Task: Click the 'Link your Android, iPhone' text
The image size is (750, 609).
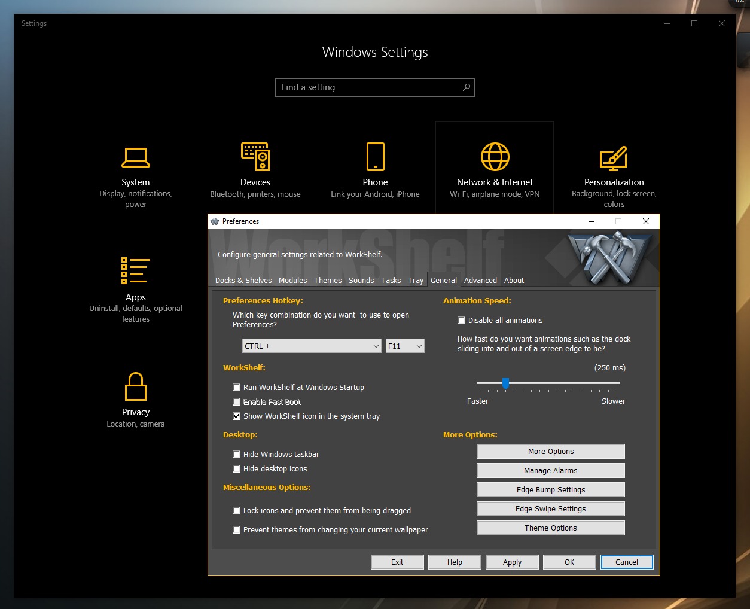Action: pos(375,194)
